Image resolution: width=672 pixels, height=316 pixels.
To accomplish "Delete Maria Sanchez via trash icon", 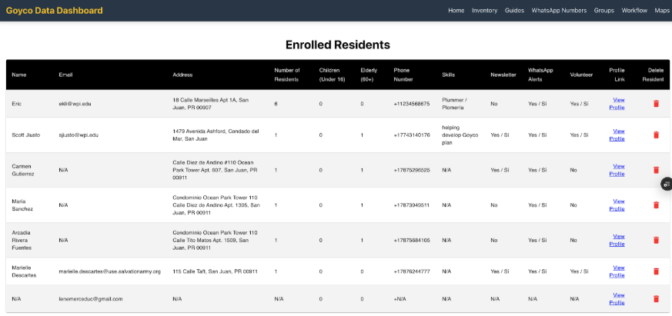I will (x=656, y=205).
